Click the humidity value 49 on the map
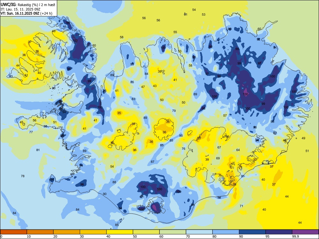Image resolution: width=319 pixels, height=239 pixels. click(304, 138)
